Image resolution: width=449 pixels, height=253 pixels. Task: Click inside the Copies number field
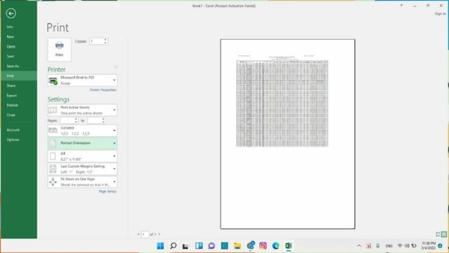coord(96,42)
